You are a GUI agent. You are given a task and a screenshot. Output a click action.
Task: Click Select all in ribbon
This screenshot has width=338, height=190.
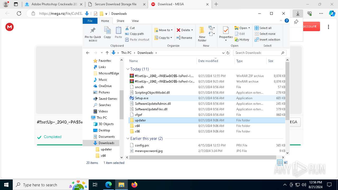click(263, 28)
